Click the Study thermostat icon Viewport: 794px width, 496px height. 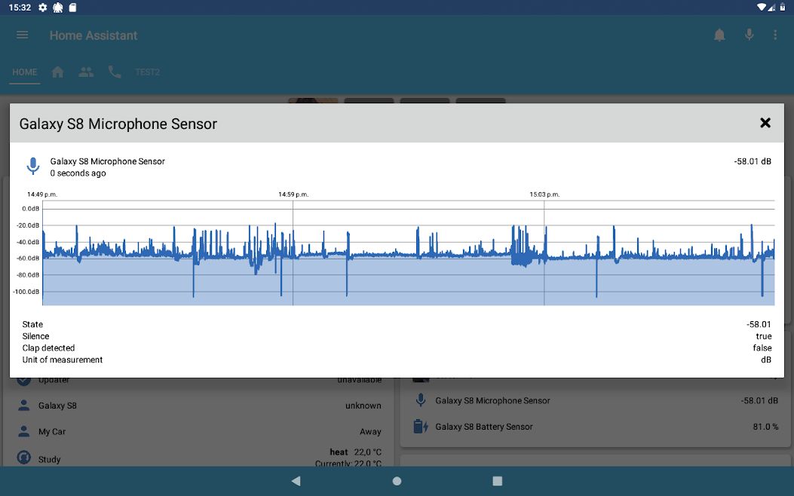click(x=24, y=458)
